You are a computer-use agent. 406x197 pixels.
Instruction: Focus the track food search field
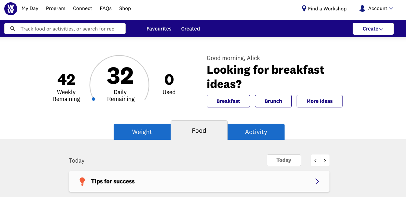point(68,29)
